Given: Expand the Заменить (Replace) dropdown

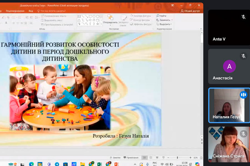Looking at the screenshot, I should 172,20.
